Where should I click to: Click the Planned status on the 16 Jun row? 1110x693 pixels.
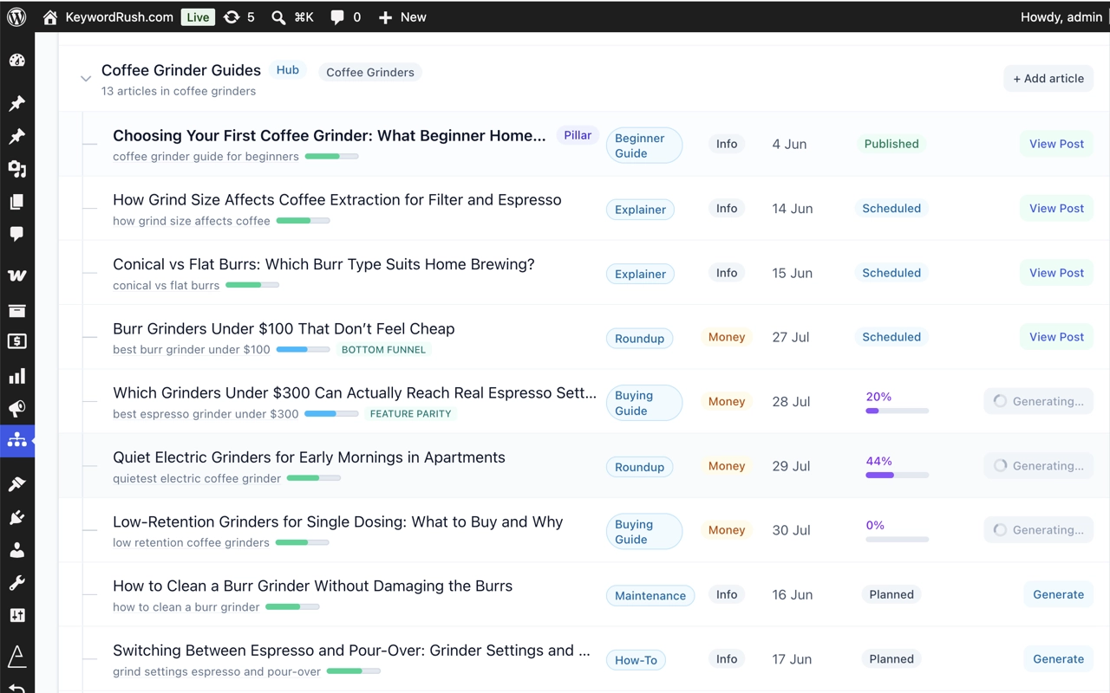pos(891,594)
